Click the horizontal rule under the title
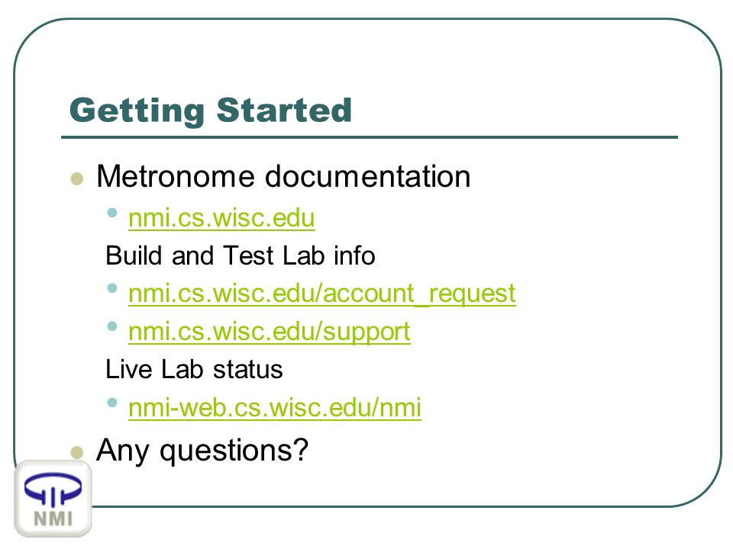733x549 pixels. (x=370, y=137)
